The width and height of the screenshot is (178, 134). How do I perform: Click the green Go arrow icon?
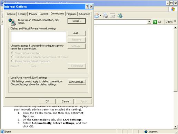coord(155,22)
